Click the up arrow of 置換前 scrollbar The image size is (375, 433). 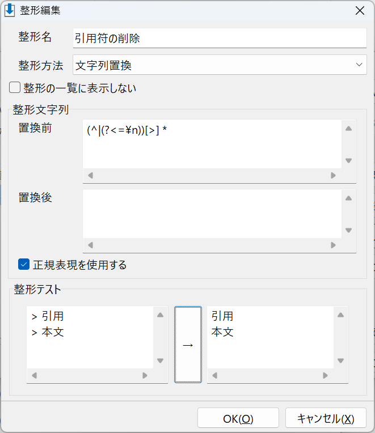click(x=348, y=129)
